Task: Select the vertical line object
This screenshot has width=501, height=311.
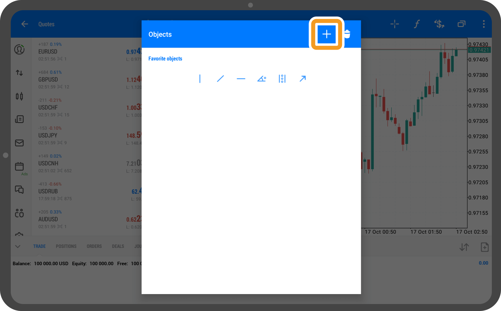Action: 200,79
